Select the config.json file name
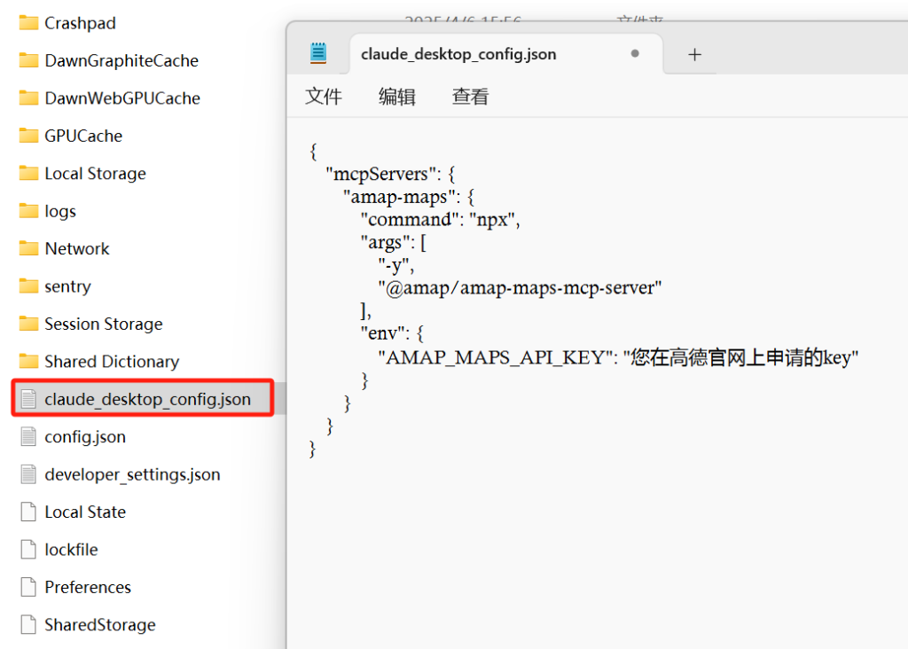This screenshot has width=908, height=649. pyautogui.click(x=85, y=436)
